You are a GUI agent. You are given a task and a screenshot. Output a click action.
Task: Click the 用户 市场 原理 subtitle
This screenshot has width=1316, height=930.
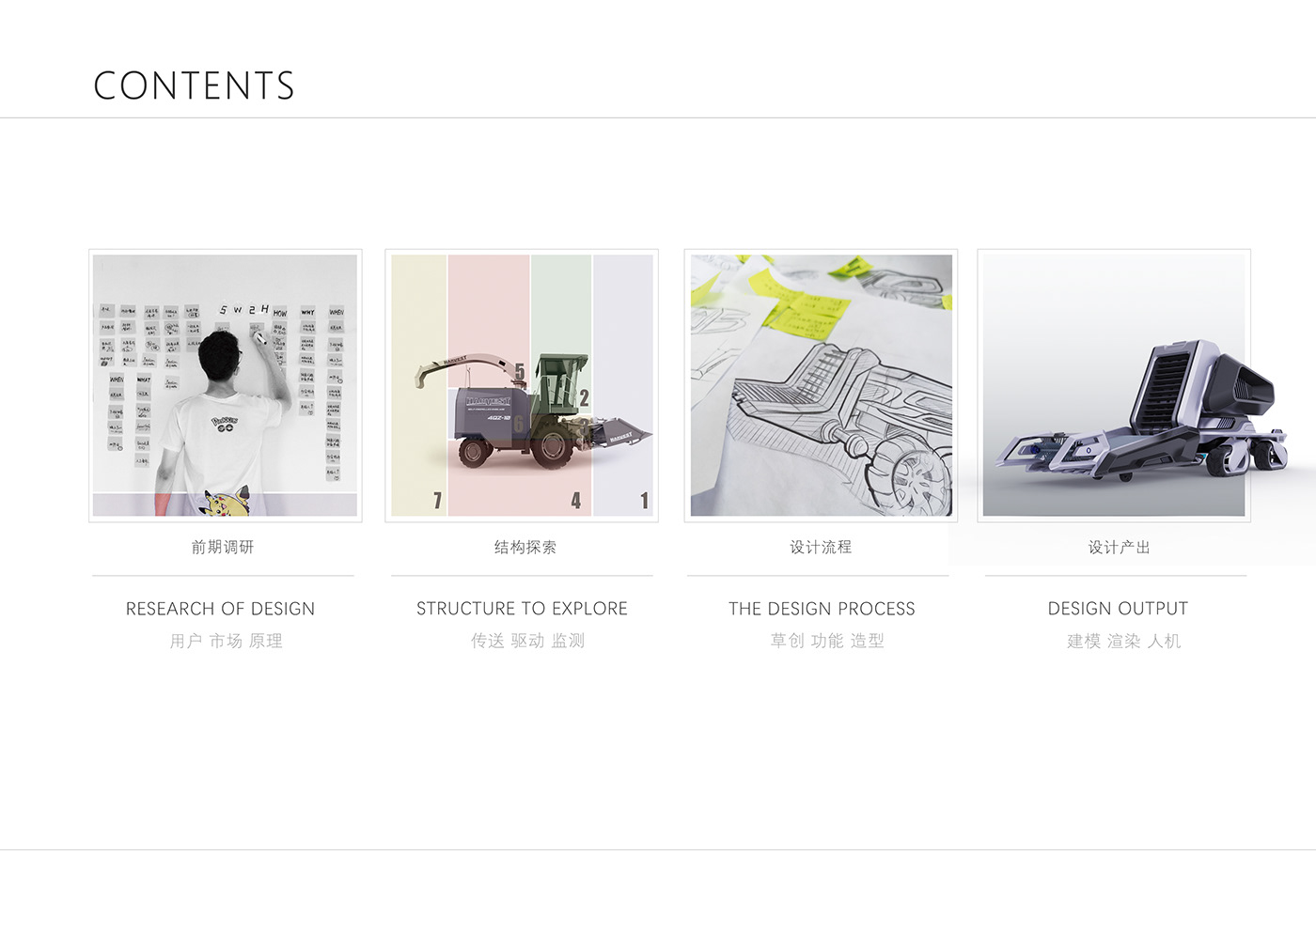pos(226,641)
